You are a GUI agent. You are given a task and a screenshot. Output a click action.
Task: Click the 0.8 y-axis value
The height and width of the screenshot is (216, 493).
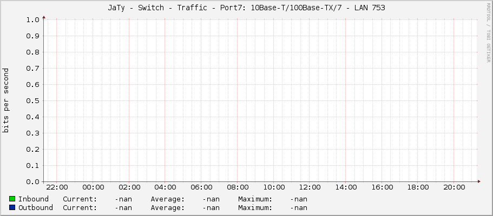[33, 52]
